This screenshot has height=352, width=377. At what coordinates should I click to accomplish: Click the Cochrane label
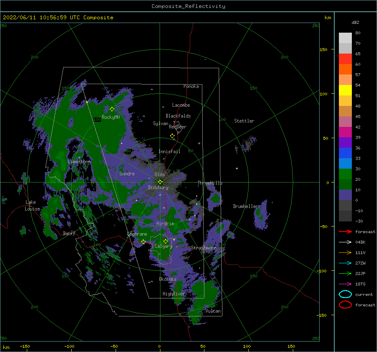coord(137,234)
